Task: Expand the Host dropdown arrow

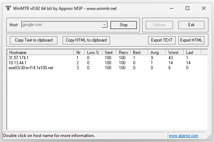Action: [x=104, y=25]
